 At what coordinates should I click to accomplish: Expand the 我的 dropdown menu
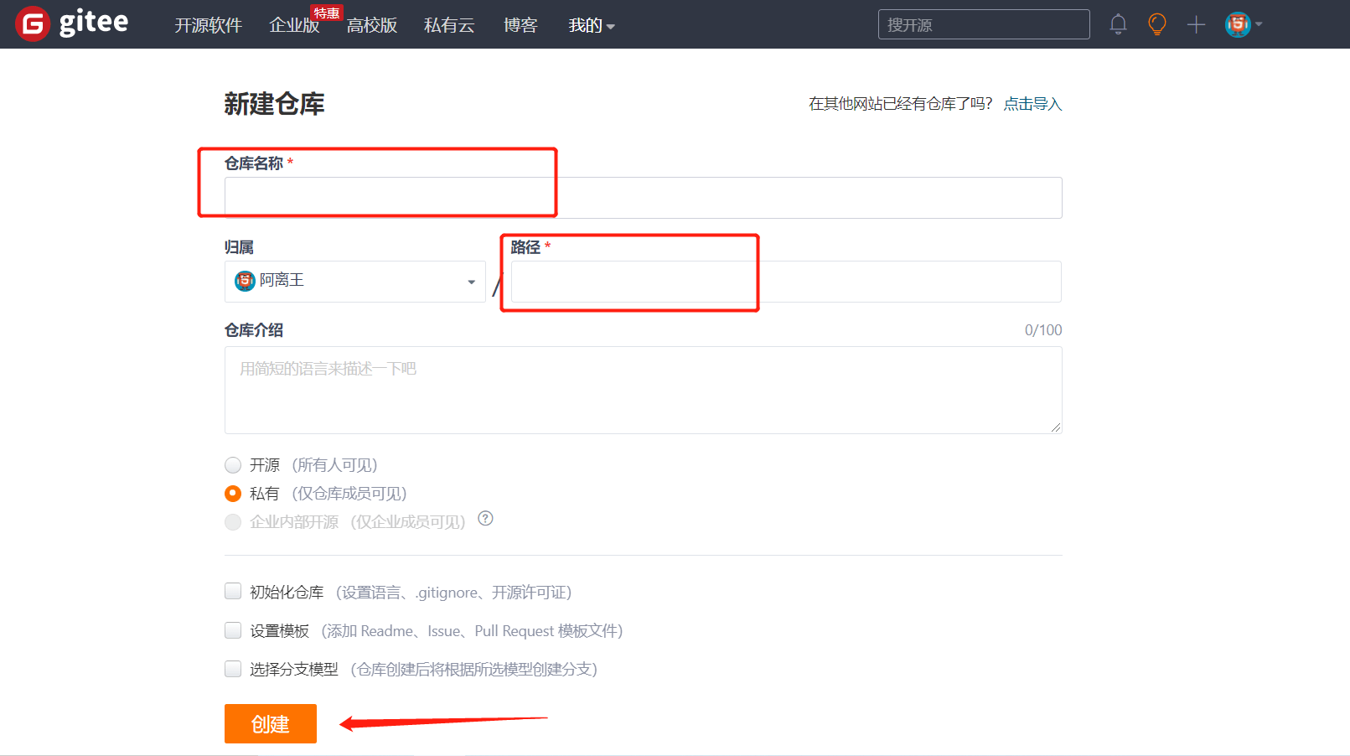click(x=592, y=25)
